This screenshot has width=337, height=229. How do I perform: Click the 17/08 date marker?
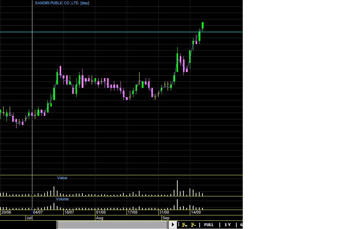pos(133,212)
